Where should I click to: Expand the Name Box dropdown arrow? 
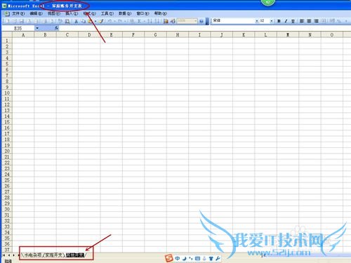point(37,28)
